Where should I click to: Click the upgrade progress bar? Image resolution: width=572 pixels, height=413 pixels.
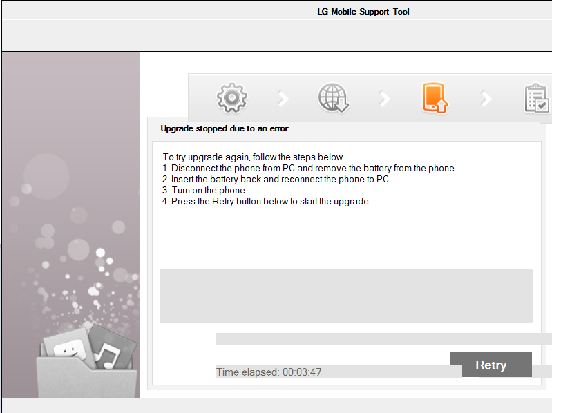tap(384, 339)
